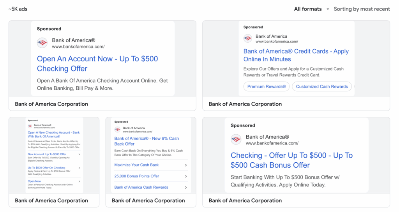Click Bank of America logo in Open An Account Now ad
The image size is (399, 212).
42,43
